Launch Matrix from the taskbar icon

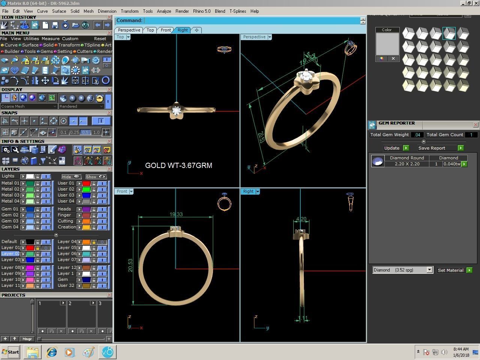tap(108, 352)
